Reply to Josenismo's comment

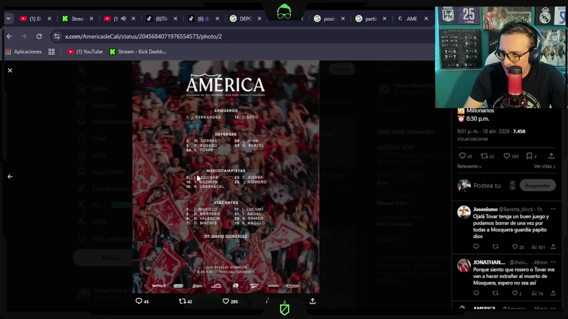tap(476, 247)
